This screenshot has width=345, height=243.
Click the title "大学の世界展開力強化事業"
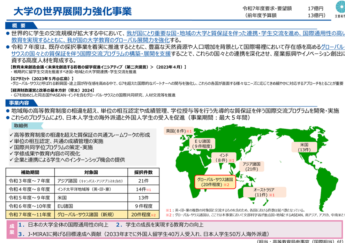pos(73,11)
